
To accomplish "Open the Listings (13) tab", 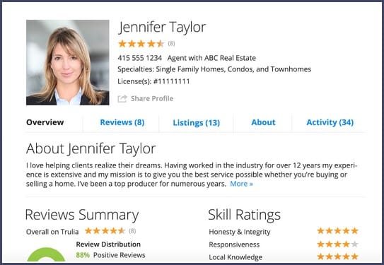I will point(197,122).
